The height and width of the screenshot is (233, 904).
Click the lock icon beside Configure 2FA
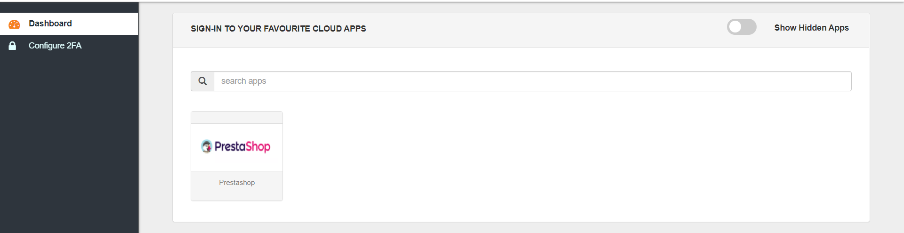[x=13, y=46]
